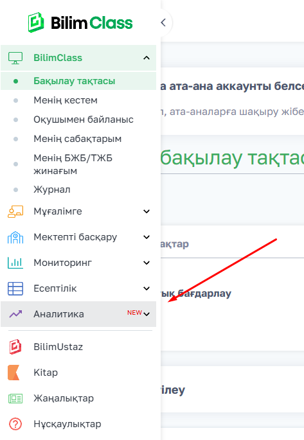Click the Kitap orange icon
The image size is (304, 440).
(x=13, y=373)
